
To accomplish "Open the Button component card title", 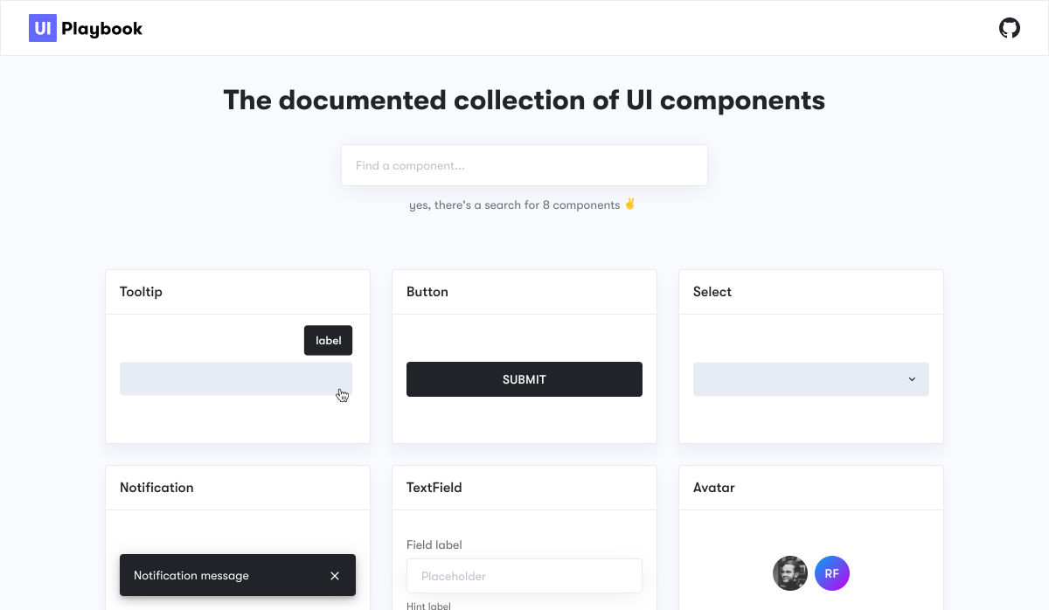I will [427, 292].
